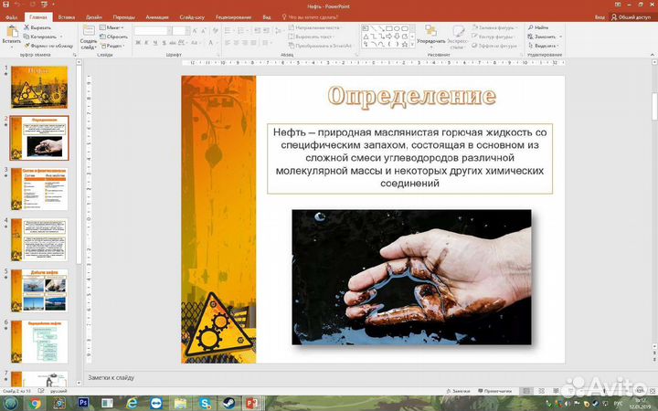The height and width of the screenshot is (411, 658).
Task: Click the Share (Общий доступ) button
Action: pos(631,17)
